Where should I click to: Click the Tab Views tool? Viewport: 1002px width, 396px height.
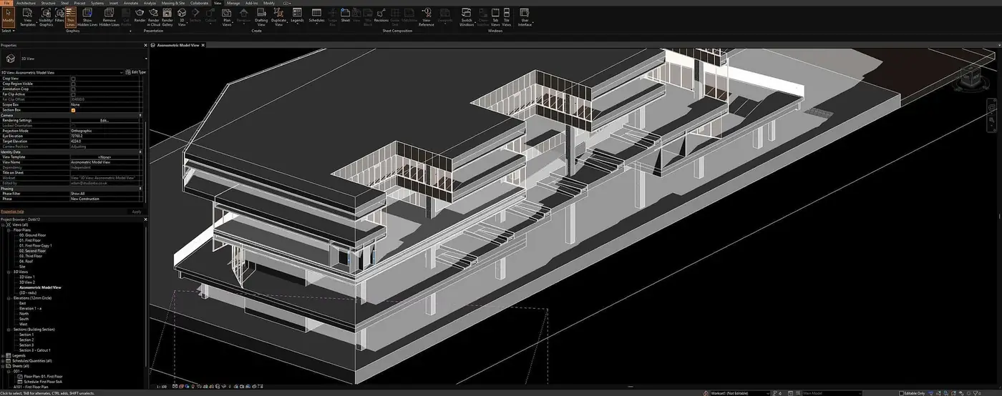click(495, 17)
